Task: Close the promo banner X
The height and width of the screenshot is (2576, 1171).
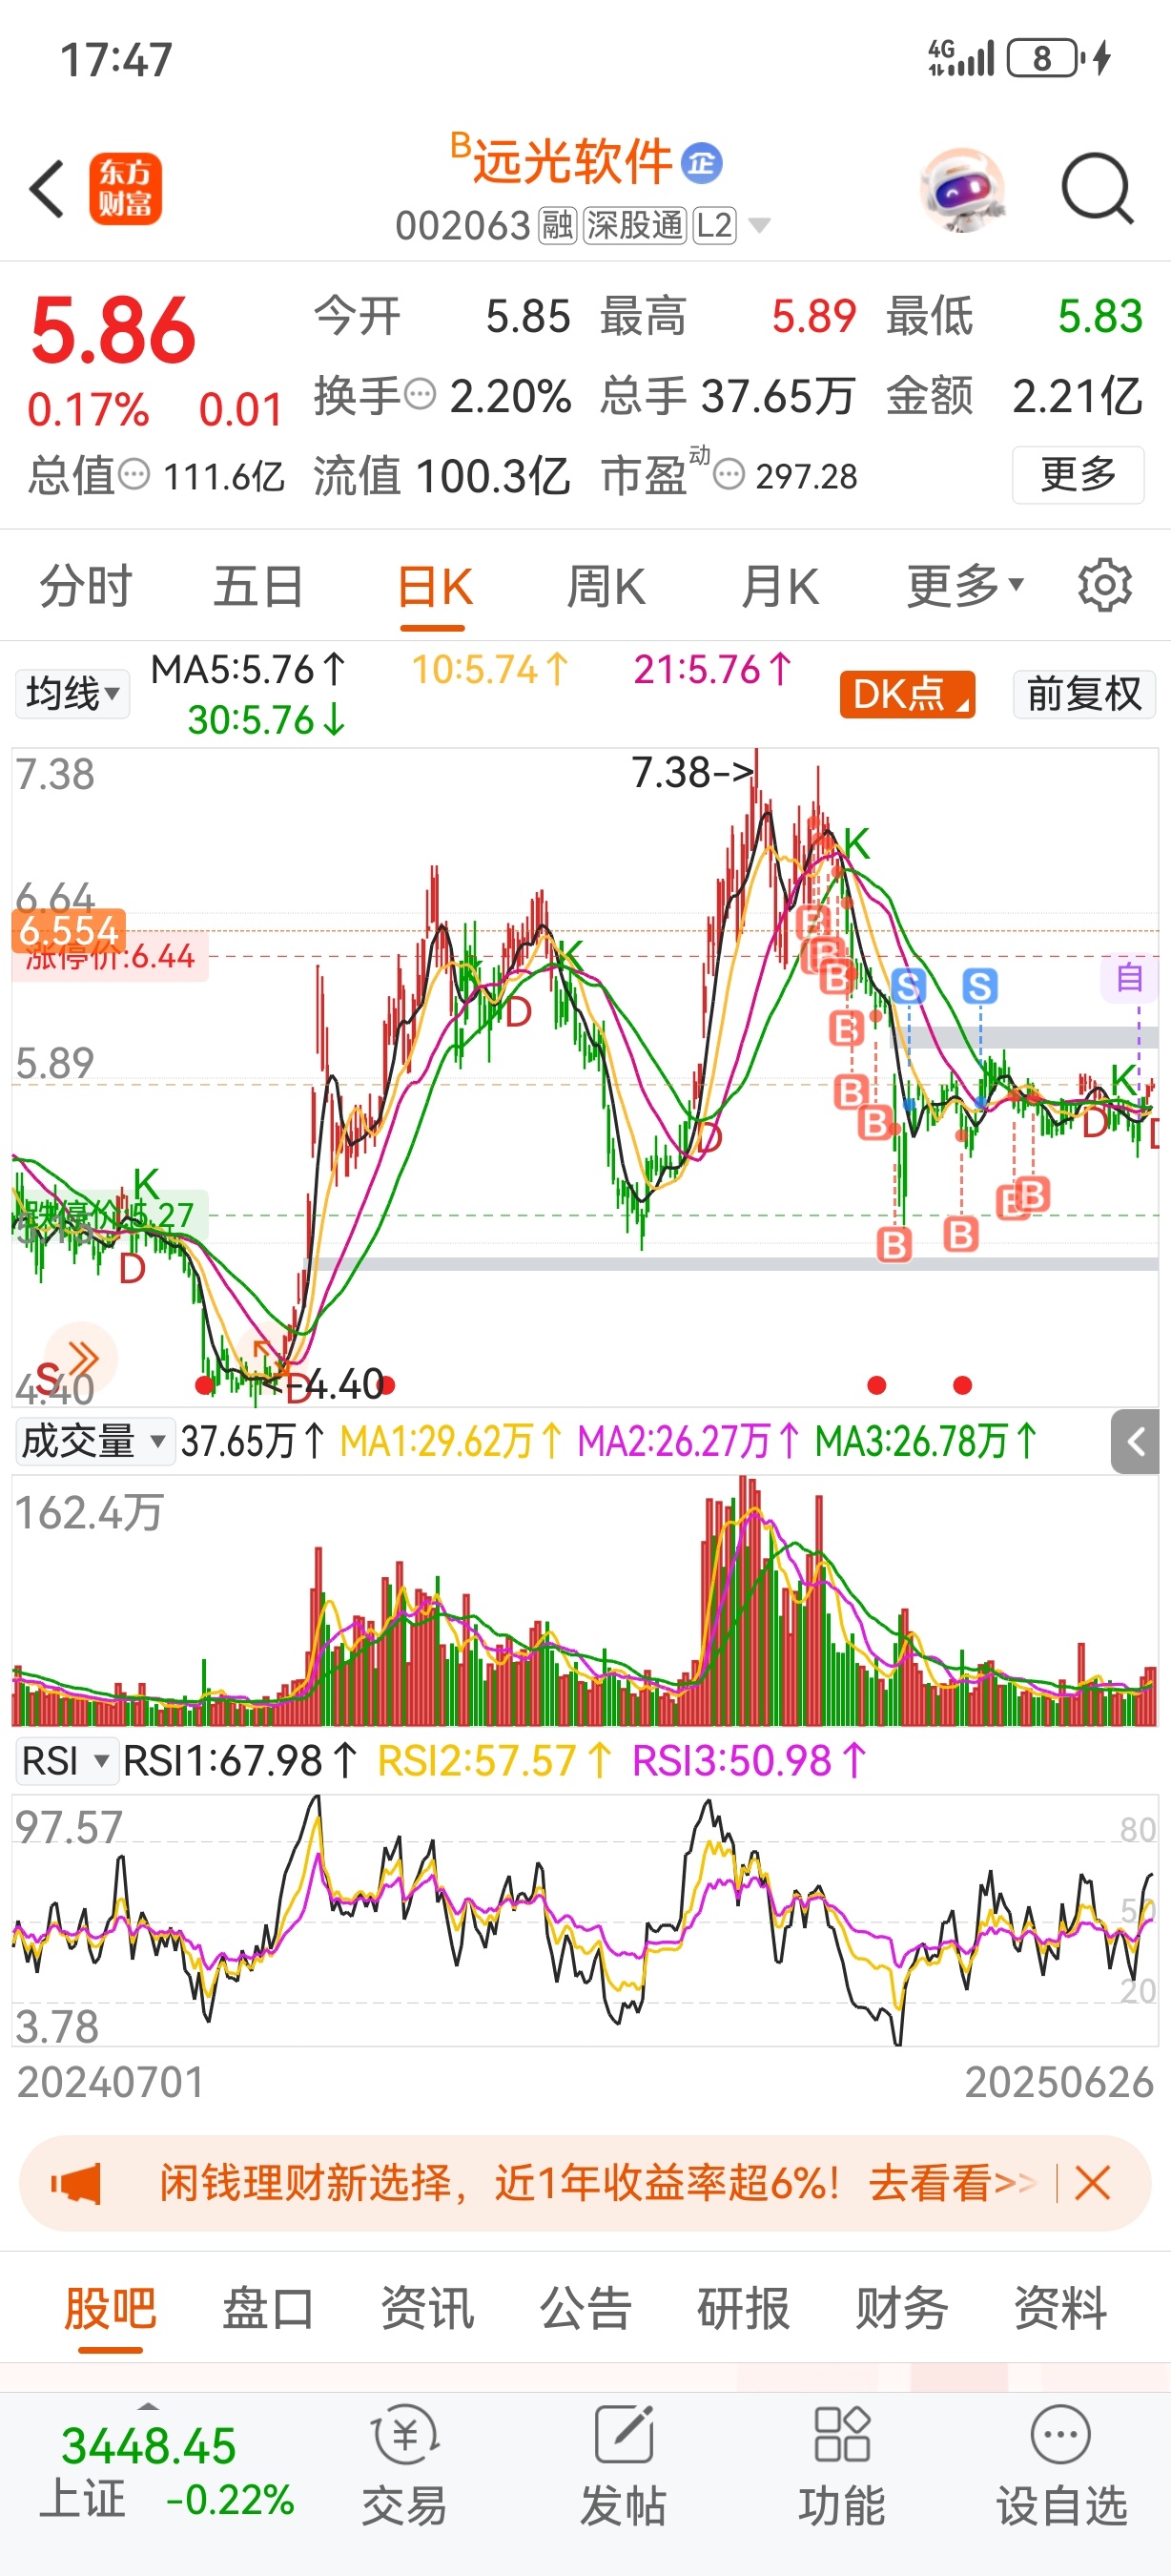Action: [1092, 2182]
